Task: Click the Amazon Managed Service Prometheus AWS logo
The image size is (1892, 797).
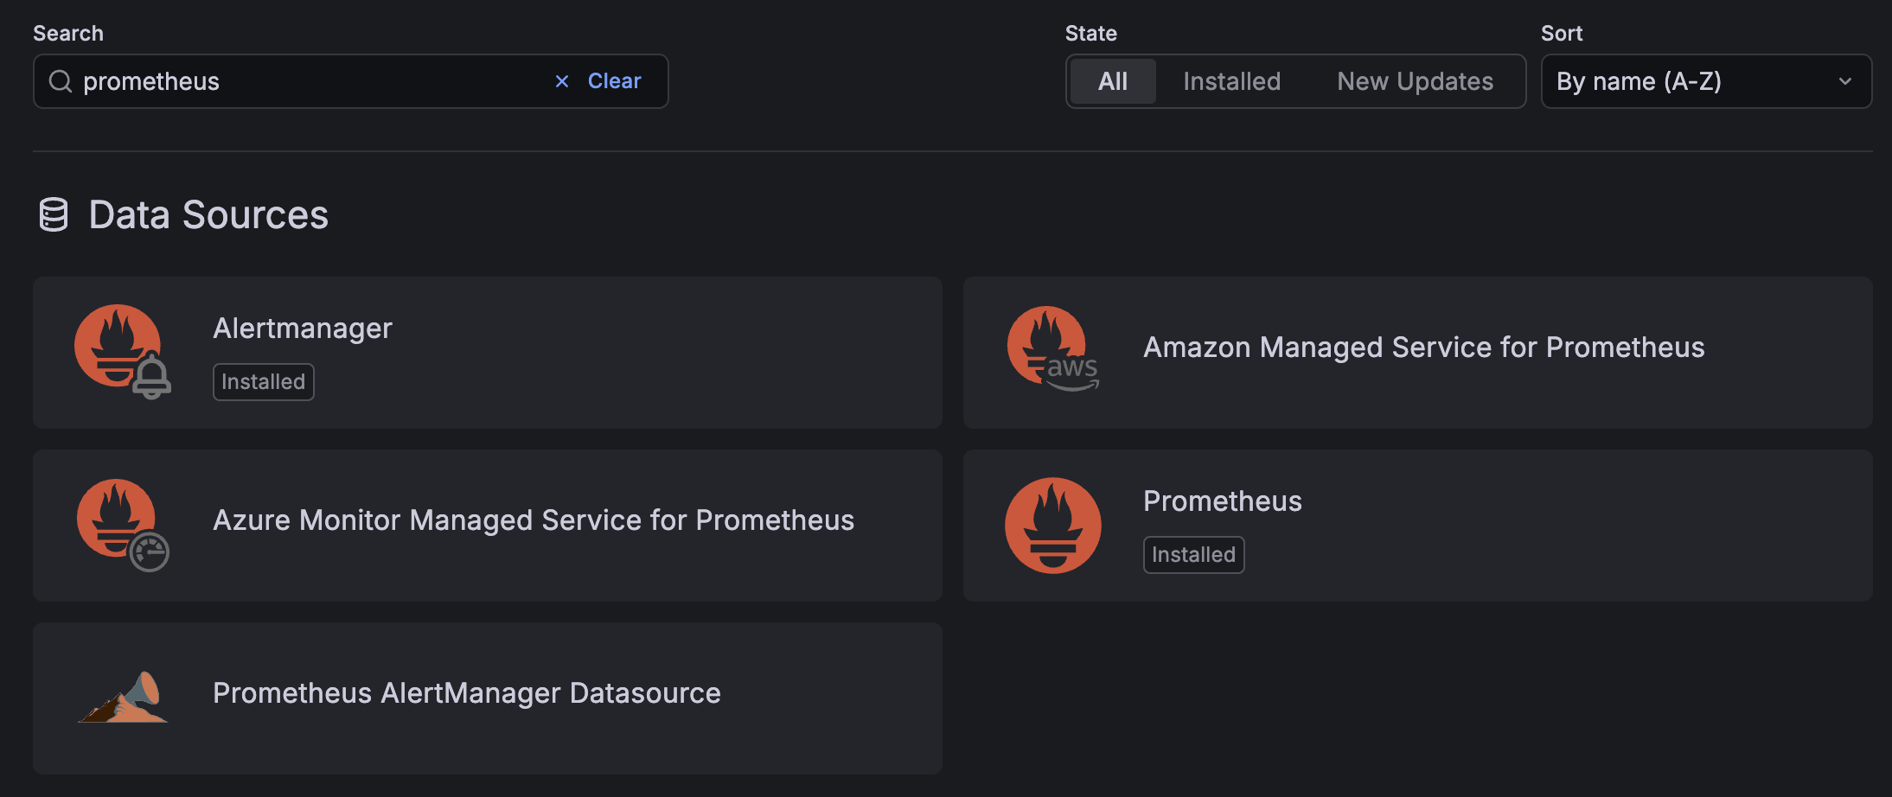Action: [x=1053, y=349]
